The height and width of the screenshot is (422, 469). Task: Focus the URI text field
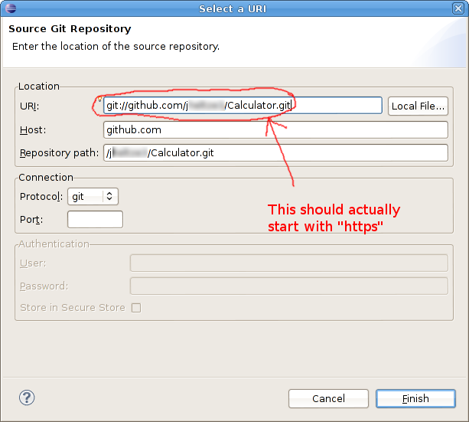(243, 106)
